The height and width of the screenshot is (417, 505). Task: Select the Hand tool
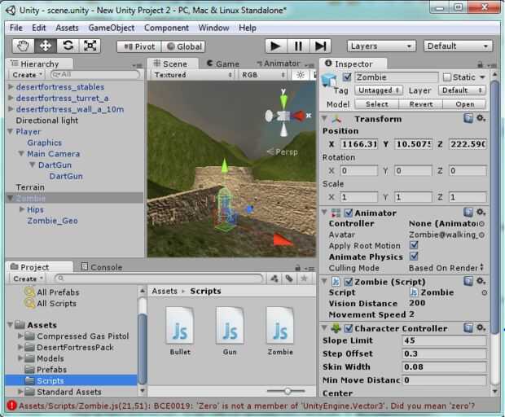click(24, 46)
